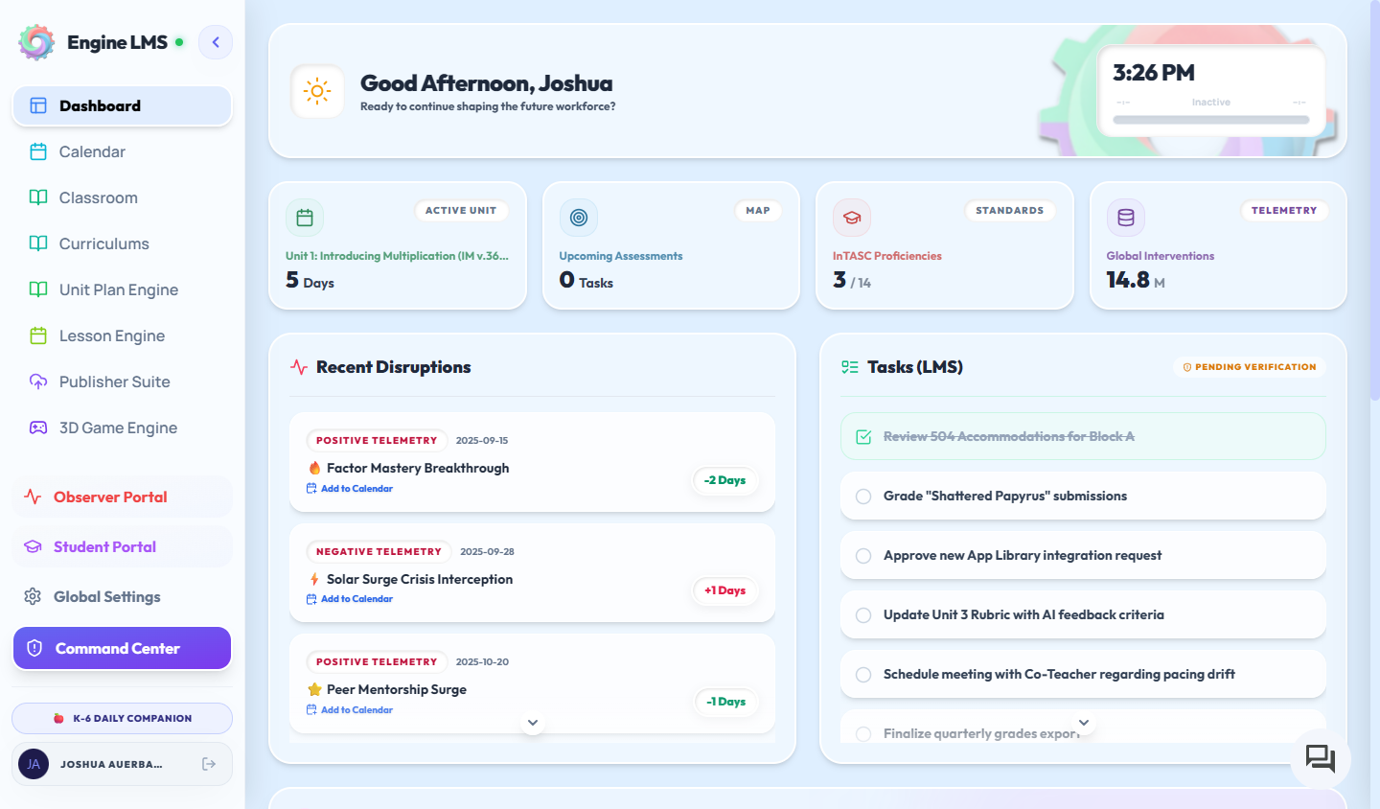
Task: Click the Global Settings gear icon
Action: click(33, 596)
